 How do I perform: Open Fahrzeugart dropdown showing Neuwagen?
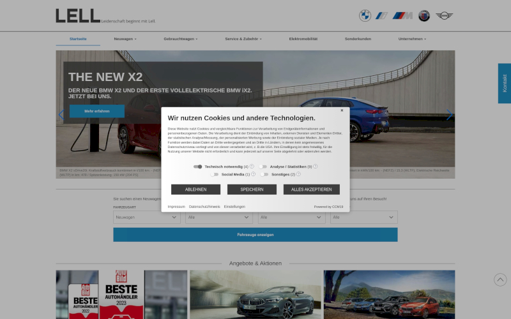[x=147, y=217]
